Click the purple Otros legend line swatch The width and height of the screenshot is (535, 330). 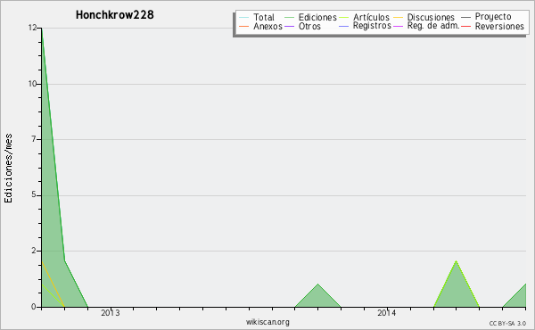pos(289,26)
